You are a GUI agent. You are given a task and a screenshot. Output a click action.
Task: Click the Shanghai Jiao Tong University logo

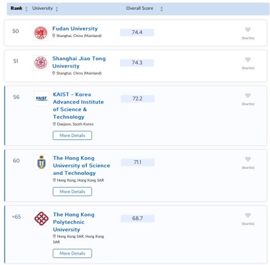pos(41,62)
